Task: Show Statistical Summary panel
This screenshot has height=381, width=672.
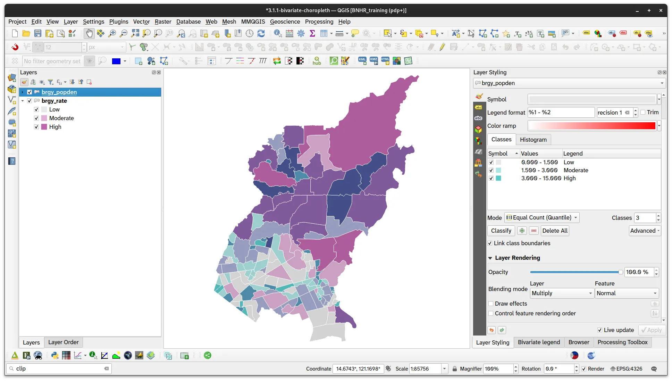Action: (312, 33)
